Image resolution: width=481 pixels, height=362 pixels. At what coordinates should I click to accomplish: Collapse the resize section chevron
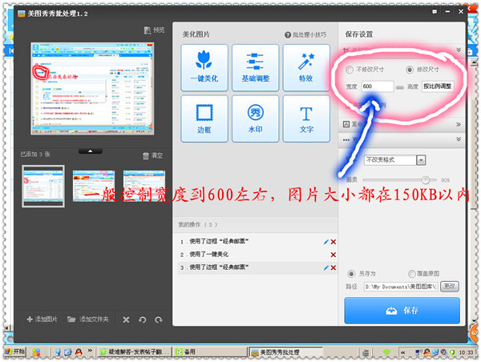click(459, 50)
